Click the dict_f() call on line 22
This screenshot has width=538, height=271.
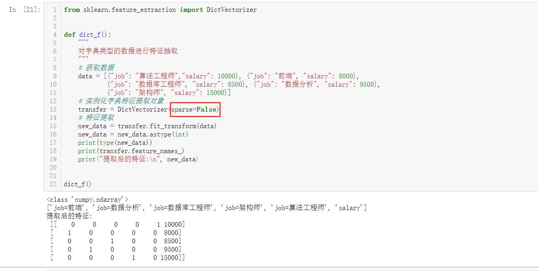coord(78,184)
